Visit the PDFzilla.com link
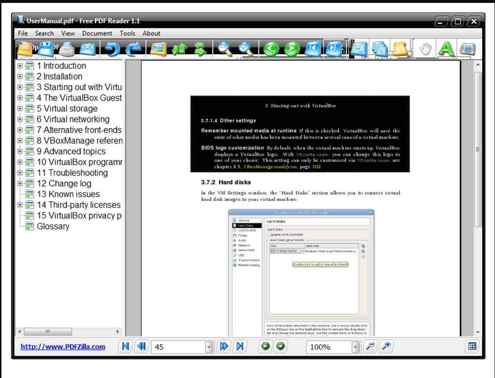 [62, 347]
